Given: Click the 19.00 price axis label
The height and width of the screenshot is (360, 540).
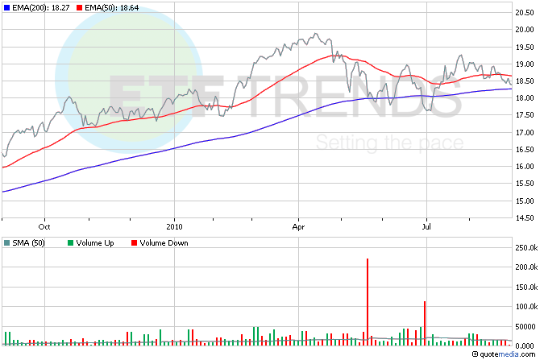Looking at the screenshot, I should pyautogui.click(x=525, y=64).
